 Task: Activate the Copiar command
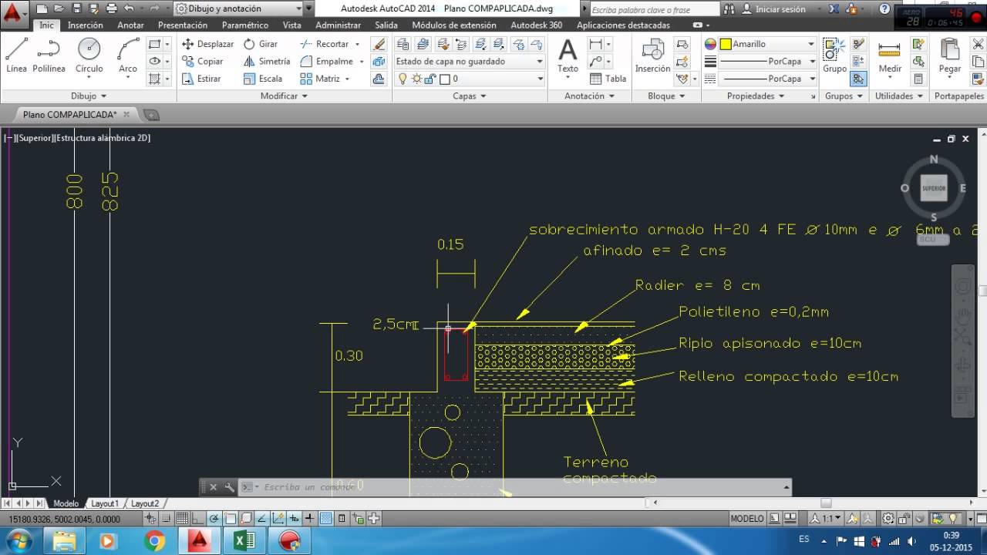tap(203, 61)
